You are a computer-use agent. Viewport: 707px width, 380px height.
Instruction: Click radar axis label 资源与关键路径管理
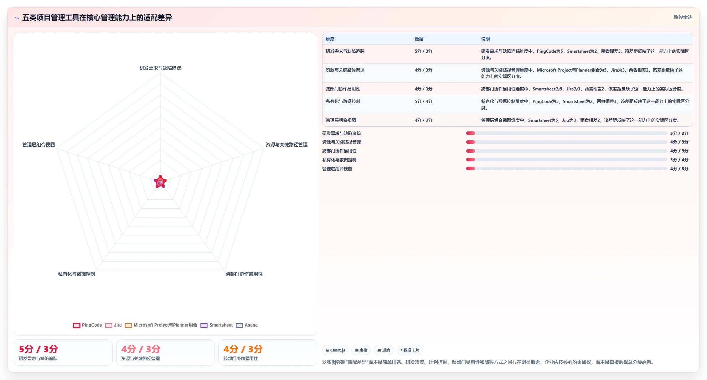tap(287, 145)
